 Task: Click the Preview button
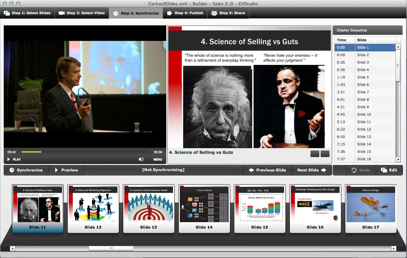pos(66,170)
